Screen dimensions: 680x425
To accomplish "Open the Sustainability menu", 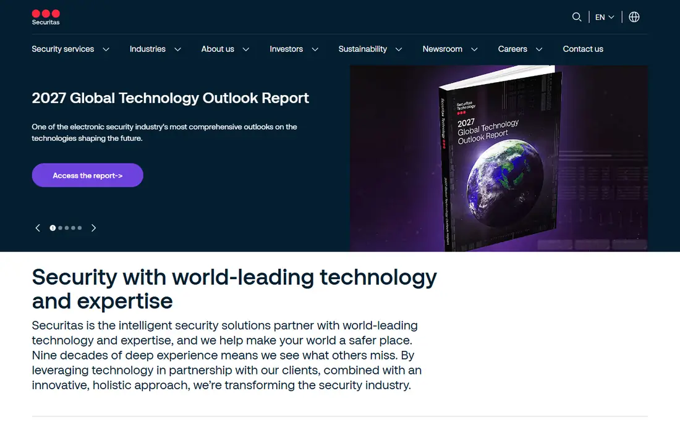I will (x=362, y=49).
